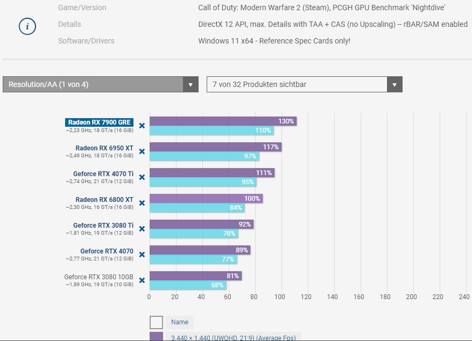Select the Radeon RX 7900 GRE label

tap(100, 122)
